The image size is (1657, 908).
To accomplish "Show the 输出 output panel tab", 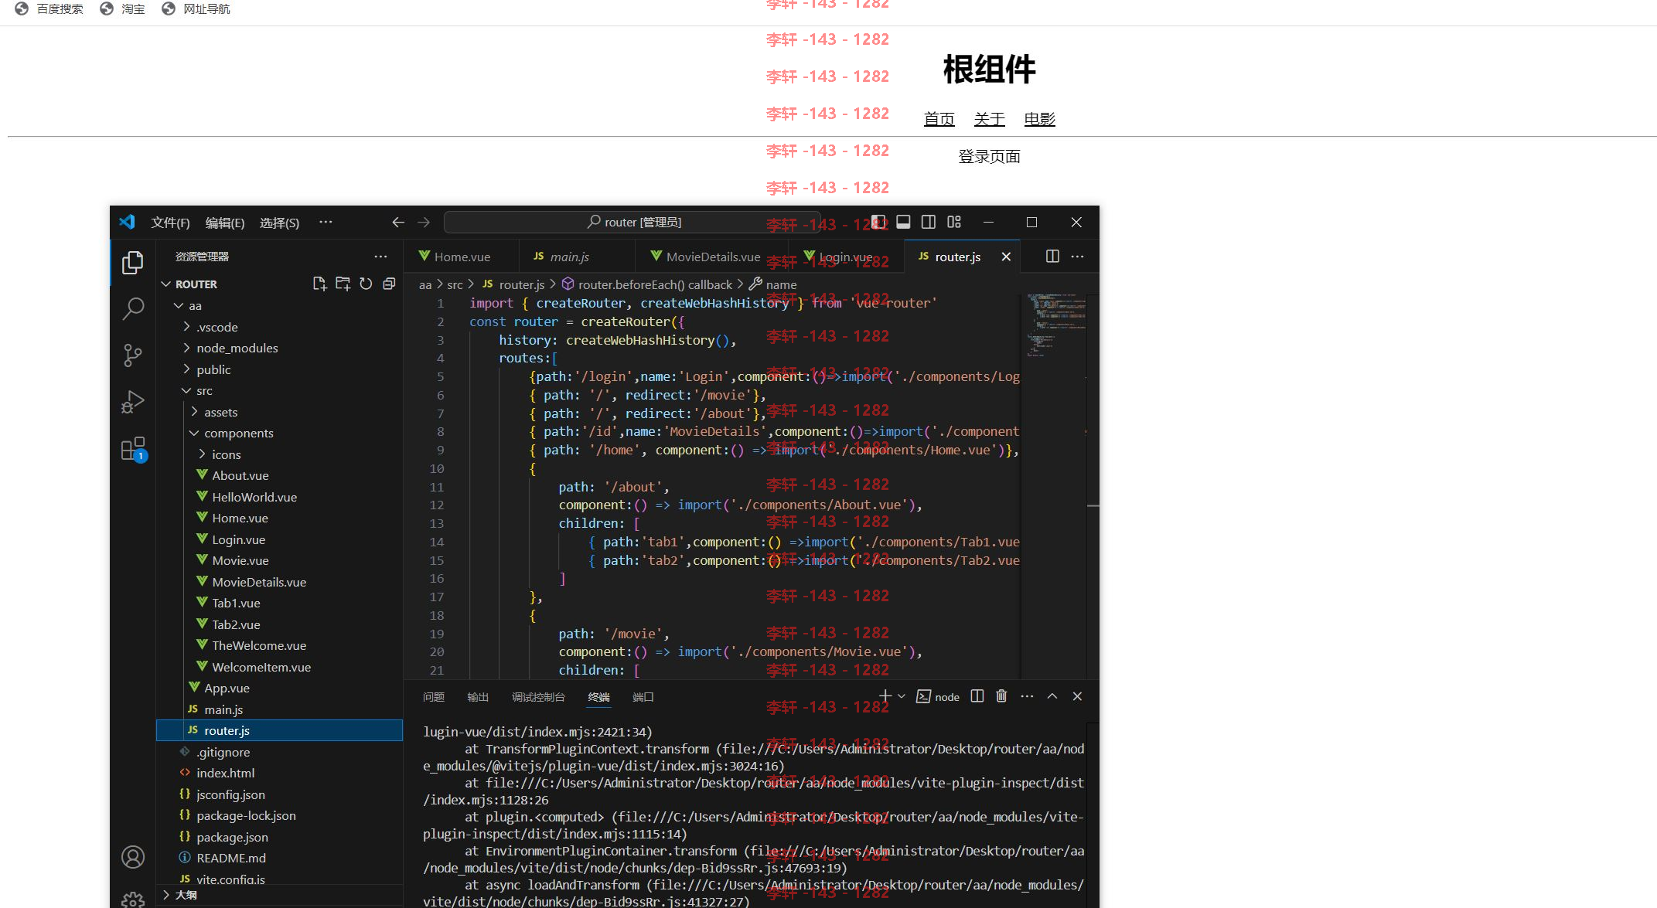I will pyautogui.click(x=478, y=697).
